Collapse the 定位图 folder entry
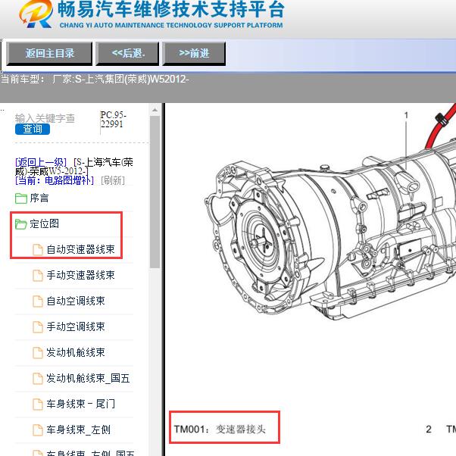The image size is (456, 456). coord(44,223)
